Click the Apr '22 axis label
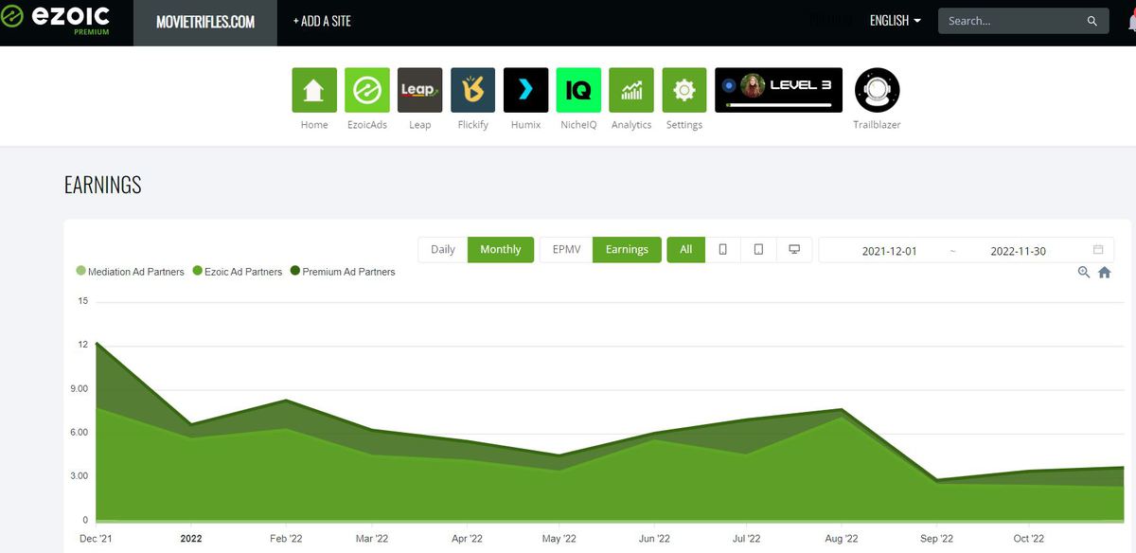The image size is (1136, 553). [465, 539]
